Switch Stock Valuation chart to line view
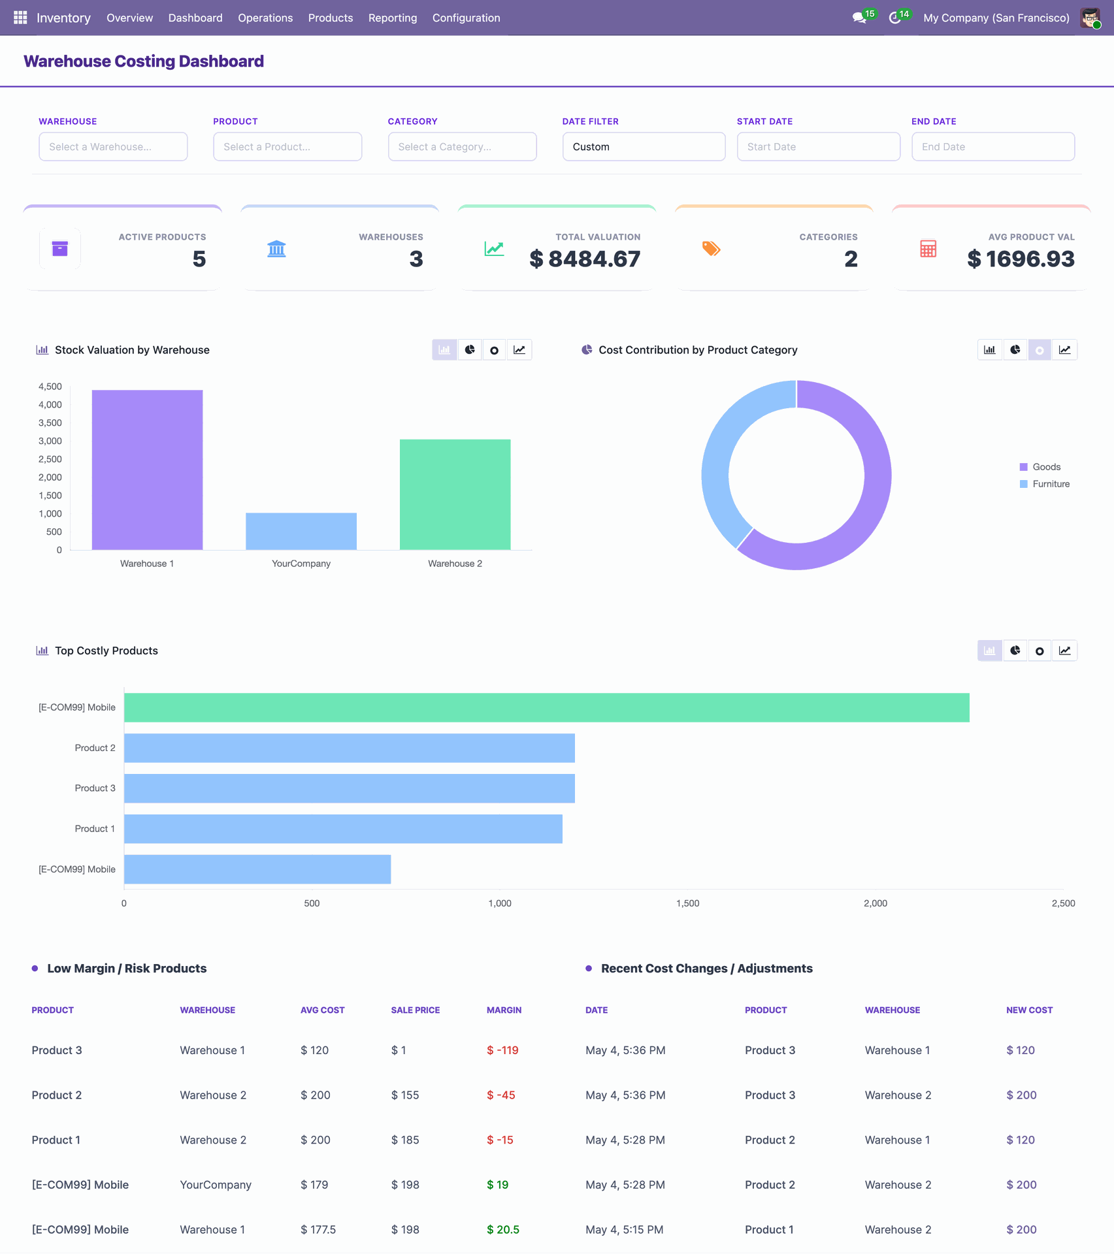This screenshot has height=1254, width=1114. (x=519, y=350)
